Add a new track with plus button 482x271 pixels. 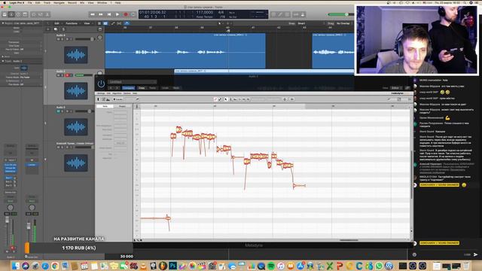tap(48, 29)
